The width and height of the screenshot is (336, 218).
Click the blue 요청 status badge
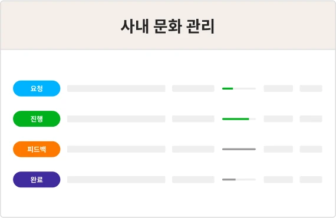pyautogui.click(x=37, y=88)
